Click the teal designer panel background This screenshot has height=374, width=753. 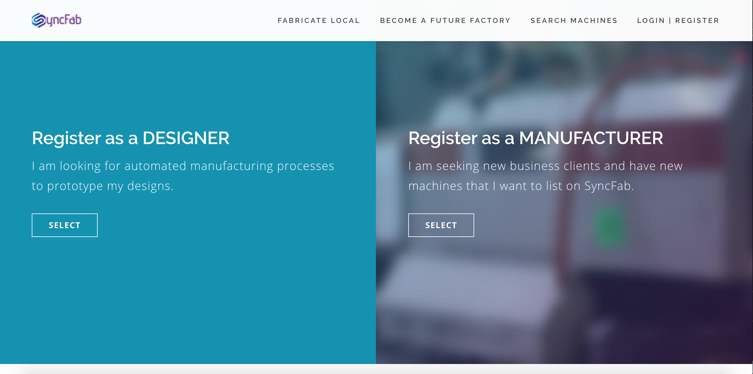coord(188,294)
